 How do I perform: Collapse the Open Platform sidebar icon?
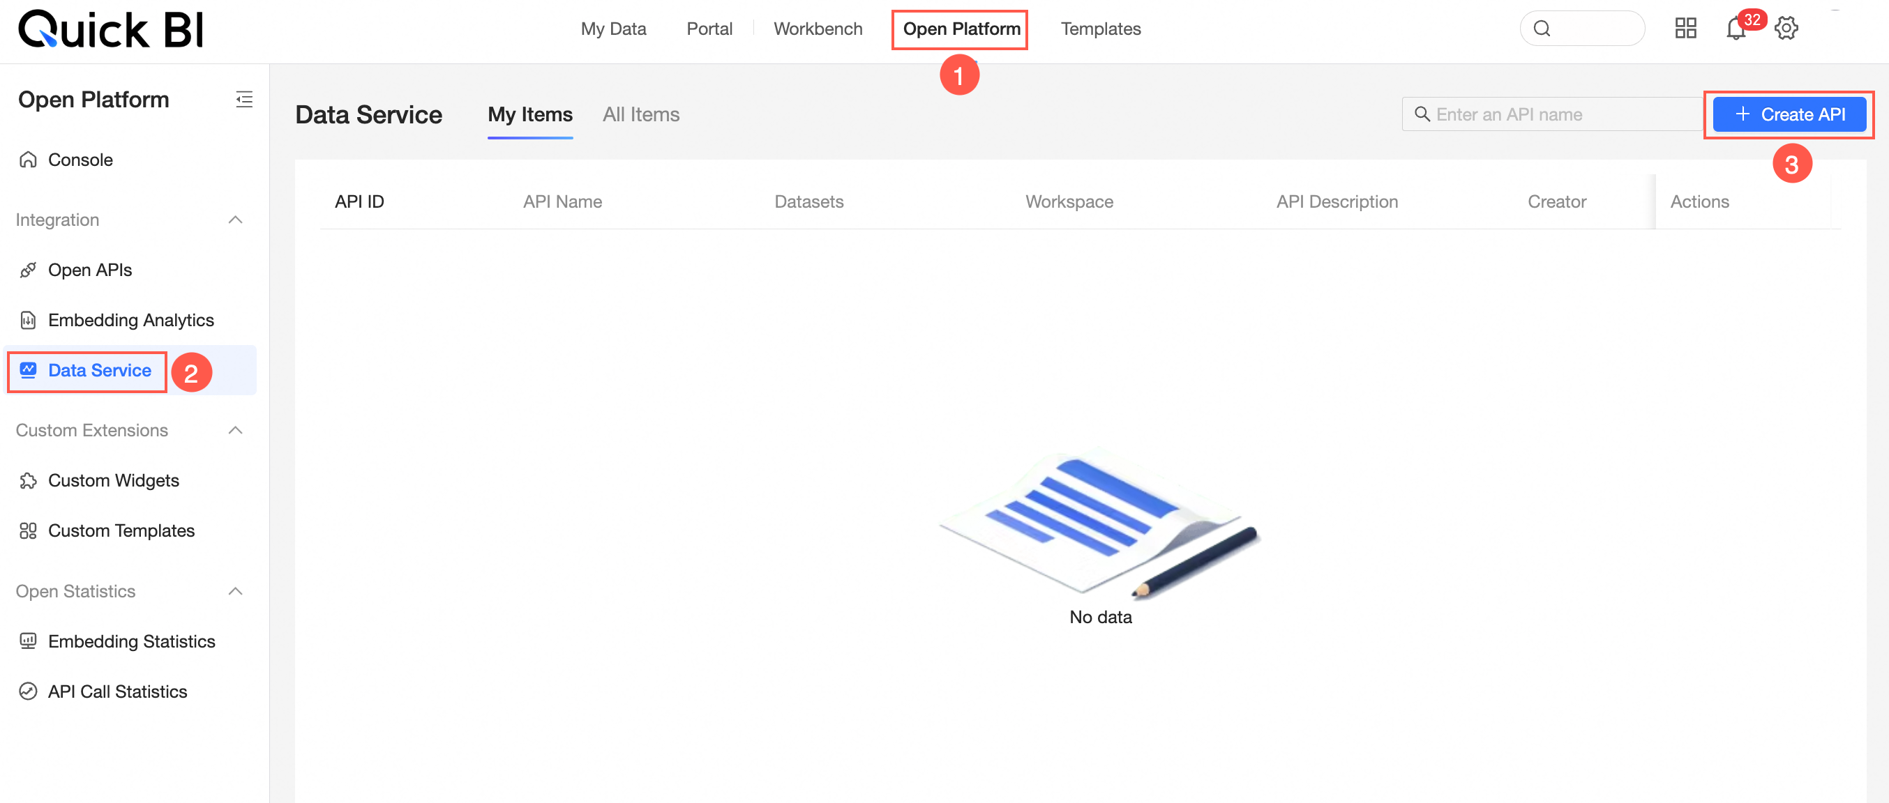[x=244, y=100]
